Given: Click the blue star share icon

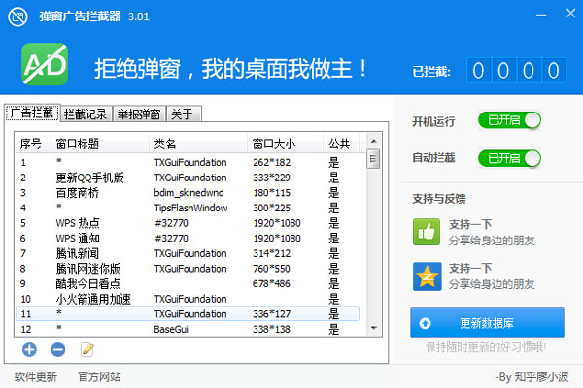Looking at the screenshot, I should point(428,275).
